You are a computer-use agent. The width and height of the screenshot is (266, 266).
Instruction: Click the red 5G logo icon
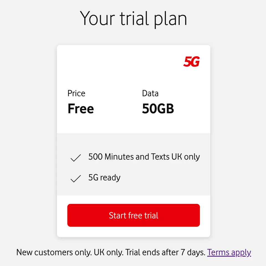192,61
